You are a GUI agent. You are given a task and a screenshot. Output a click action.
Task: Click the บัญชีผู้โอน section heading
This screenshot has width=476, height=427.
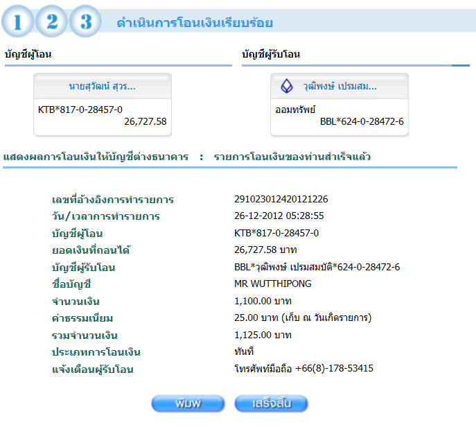[x=28, y=54]
